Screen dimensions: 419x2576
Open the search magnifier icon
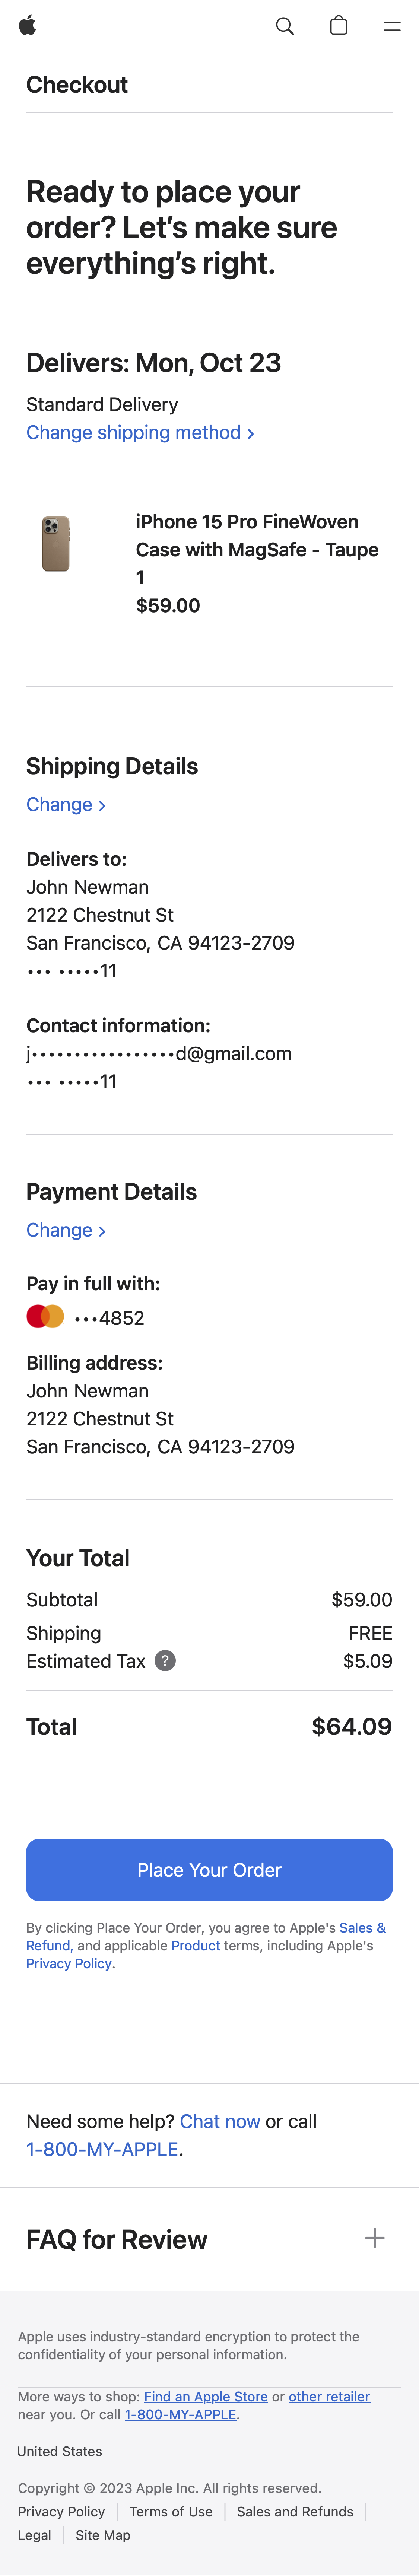(x=285, y=26)
